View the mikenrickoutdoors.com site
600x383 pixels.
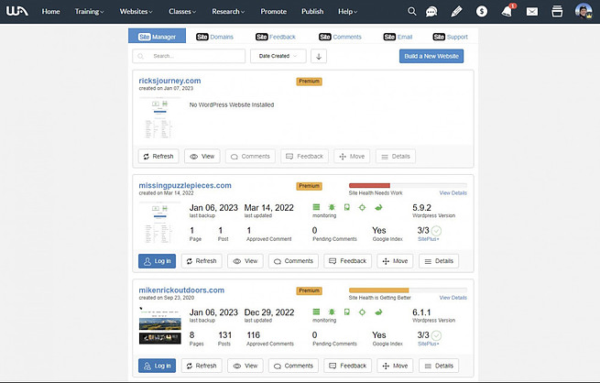click(245, 366)
